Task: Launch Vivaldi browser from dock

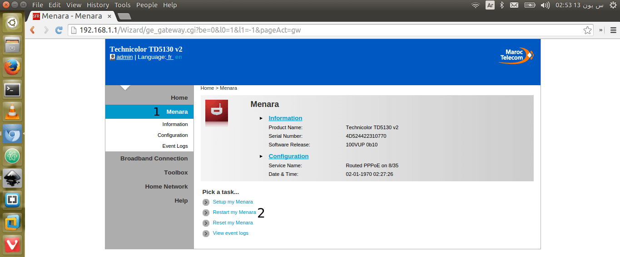Action: click(x=12, y=244)
